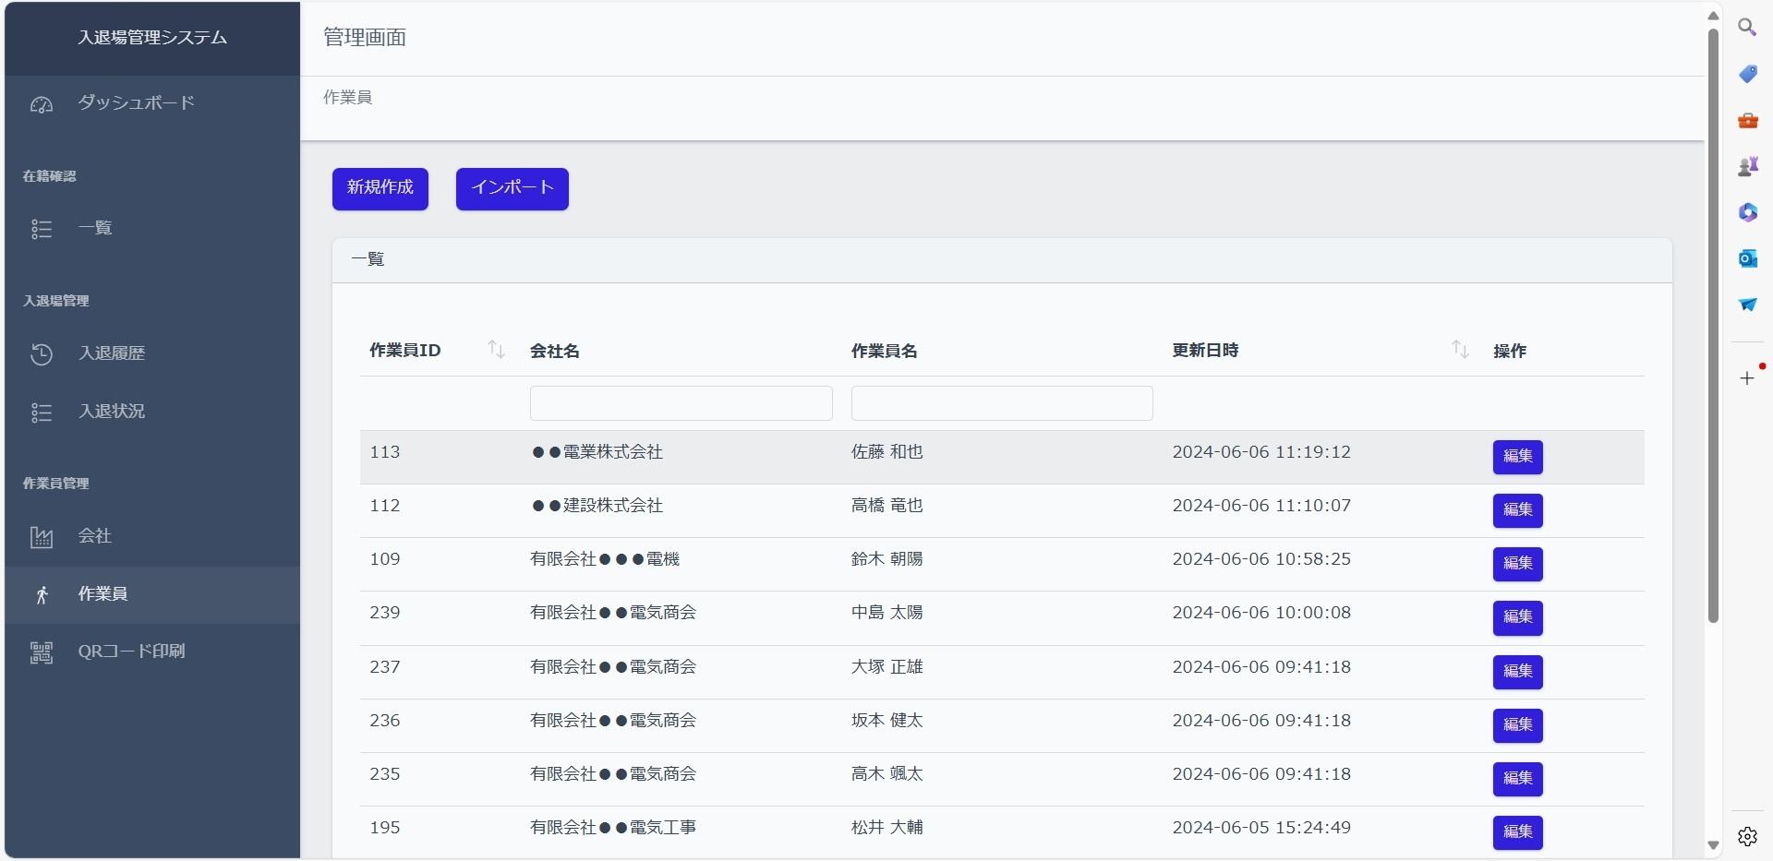Select 作業員 in the sidebar menu
The width and height of the screenshot is (1773, 861).
(x=152, y=594)
